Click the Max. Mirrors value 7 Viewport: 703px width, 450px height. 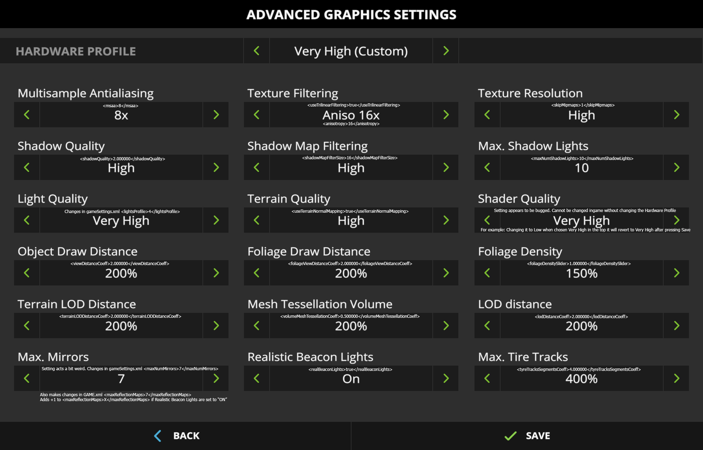click(121, 378)
